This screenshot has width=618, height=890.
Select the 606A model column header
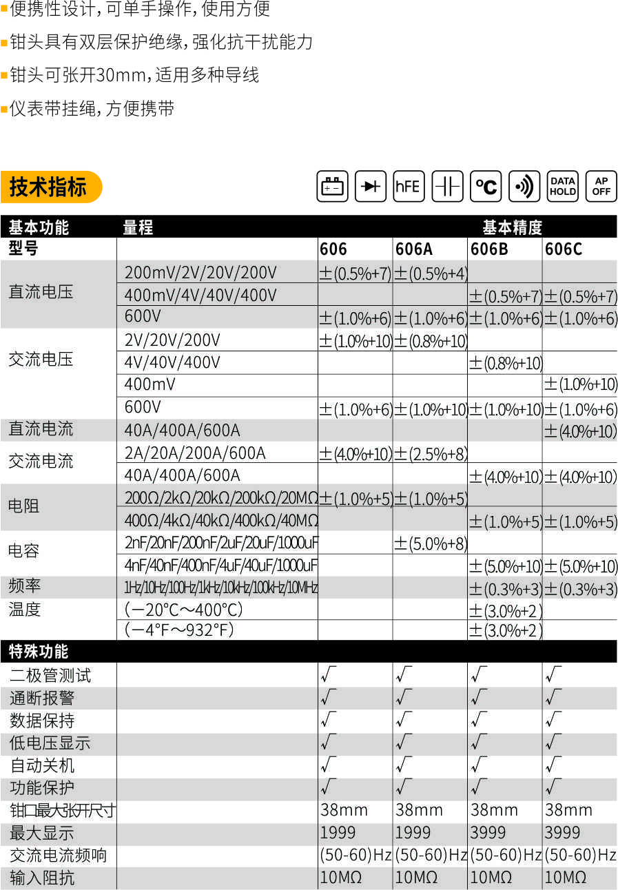[x=414, y=249]
